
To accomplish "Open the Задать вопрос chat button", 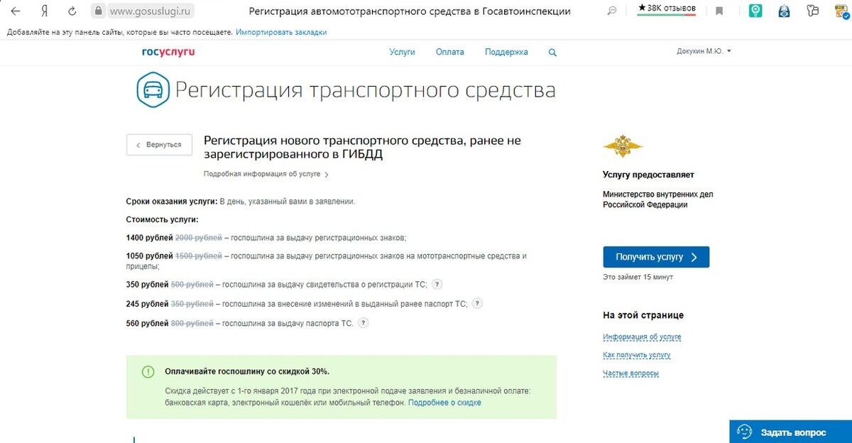I will click(790, 432).
